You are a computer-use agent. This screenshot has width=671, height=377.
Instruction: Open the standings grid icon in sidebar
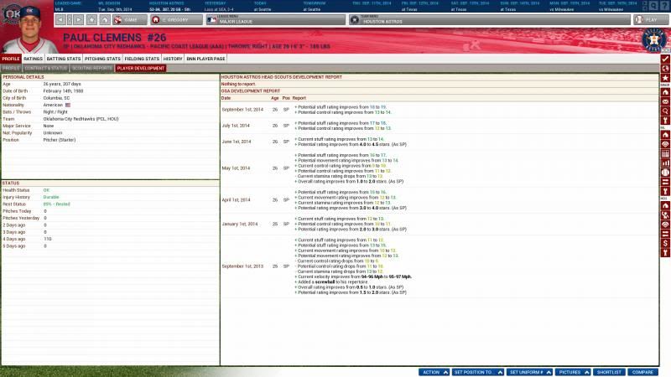[x=665, y=154]
